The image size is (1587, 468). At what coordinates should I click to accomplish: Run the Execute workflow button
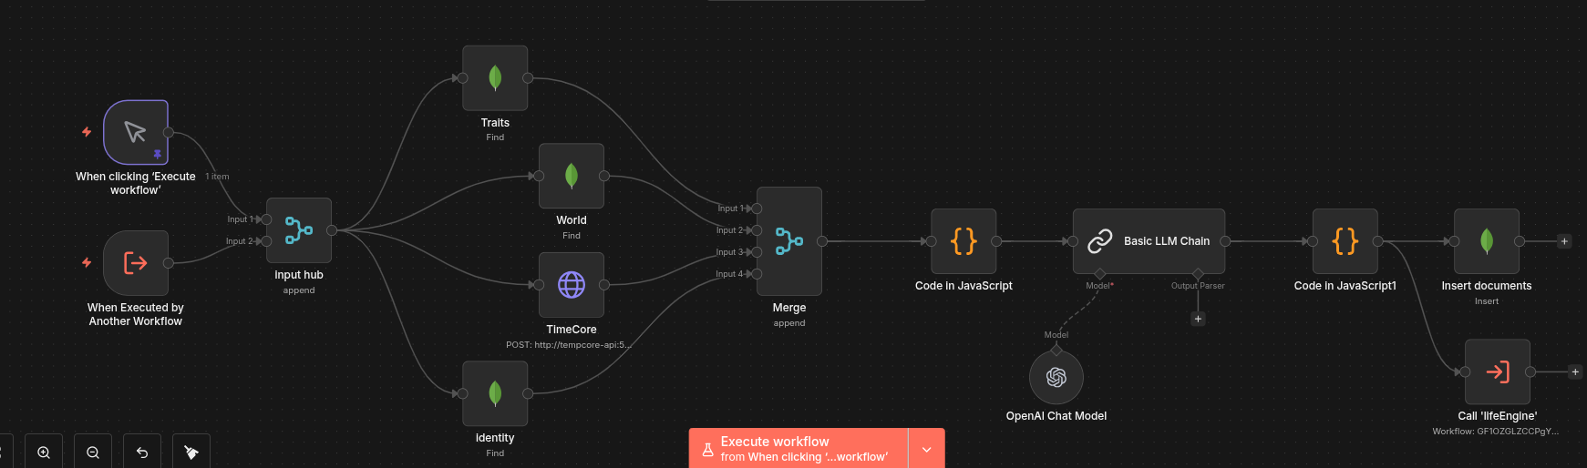(x=799, y=448)
